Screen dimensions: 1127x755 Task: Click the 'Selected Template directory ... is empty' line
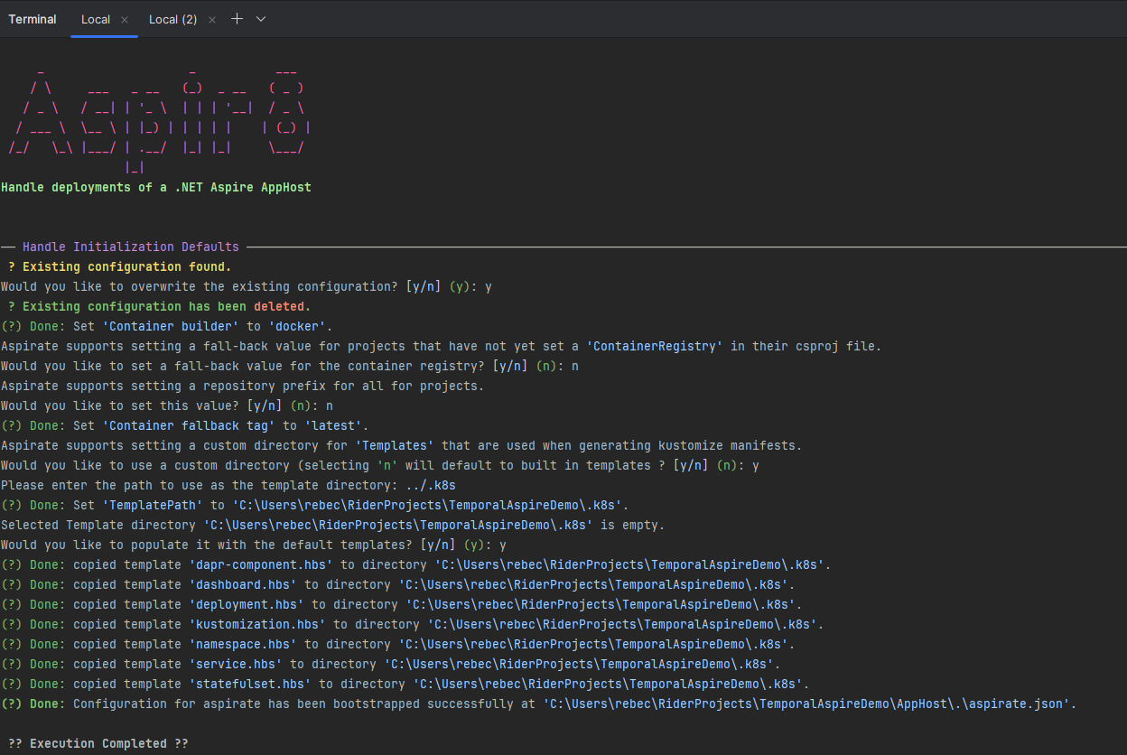tap(333, 525)
